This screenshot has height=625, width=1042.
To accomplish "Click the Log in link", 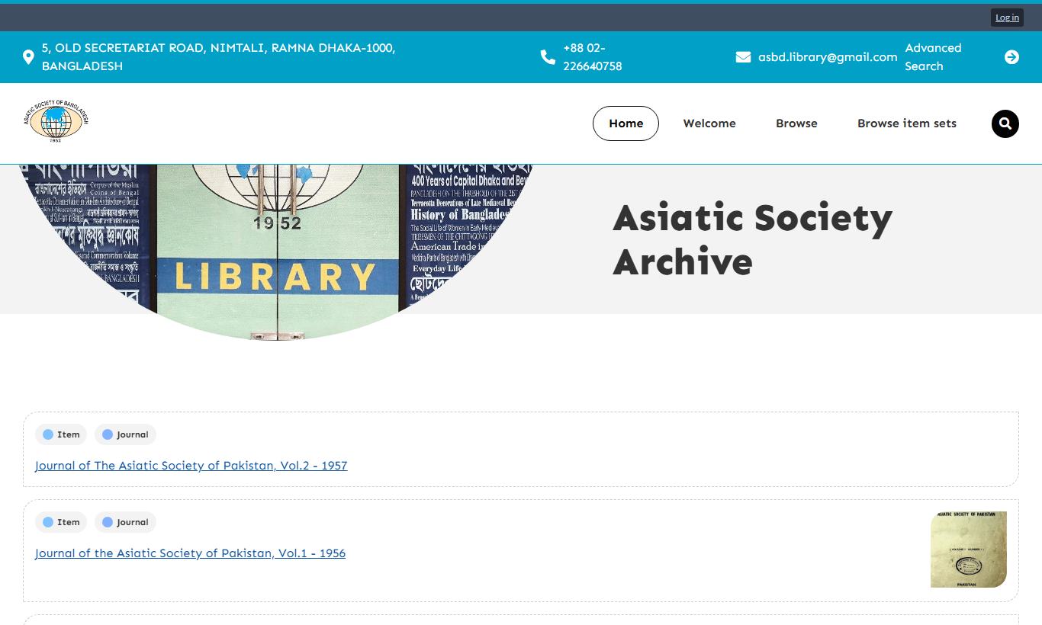I will (x=1007, y=18).
